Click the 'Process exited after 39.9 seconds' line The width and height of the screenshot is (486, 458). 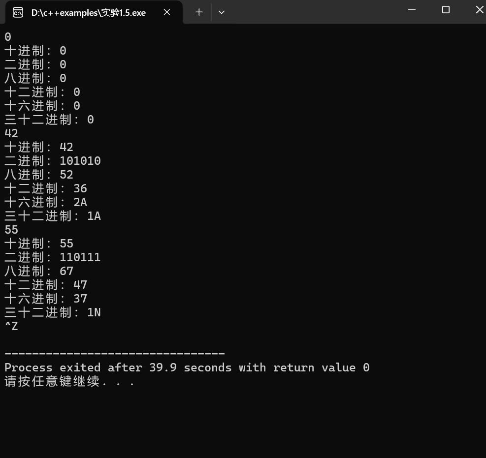coord(187,367)
